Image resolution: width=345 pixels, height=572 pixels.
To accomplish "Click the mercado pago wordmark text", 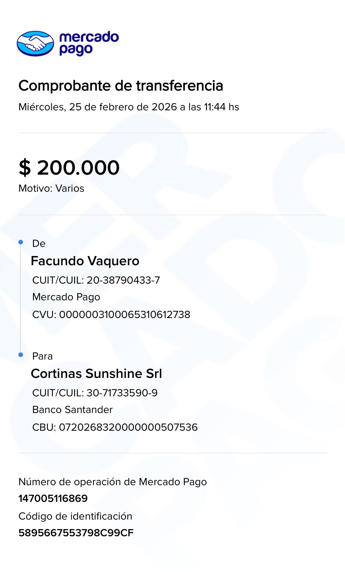I will click(x=89, y=43).
